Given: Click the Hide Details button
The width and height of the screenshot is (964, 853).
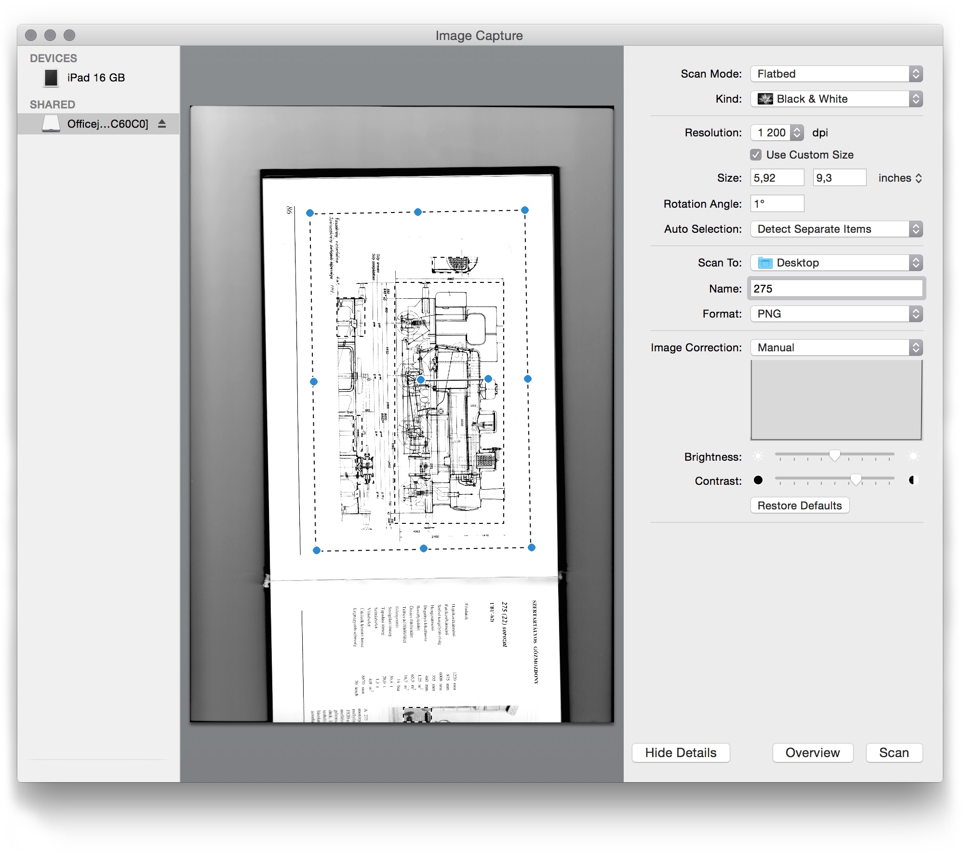Looking at the screenshot, I should click(681, 753).
